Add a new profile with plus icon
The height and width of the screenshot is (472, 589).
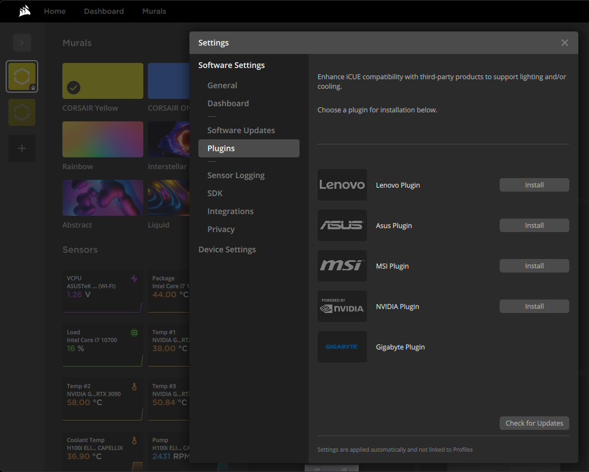point(22,148)
